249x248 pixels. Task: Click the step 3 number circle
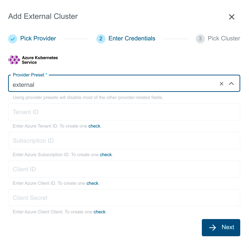(200, 39)
